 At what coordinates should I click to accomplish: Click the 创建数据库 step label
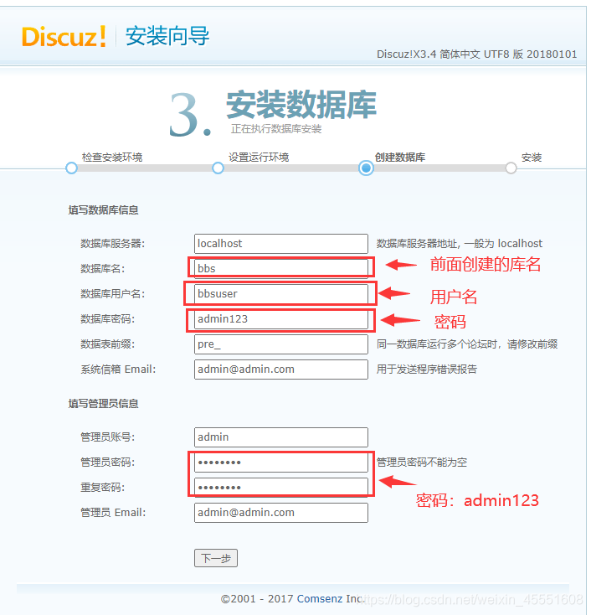coord(400,158)
